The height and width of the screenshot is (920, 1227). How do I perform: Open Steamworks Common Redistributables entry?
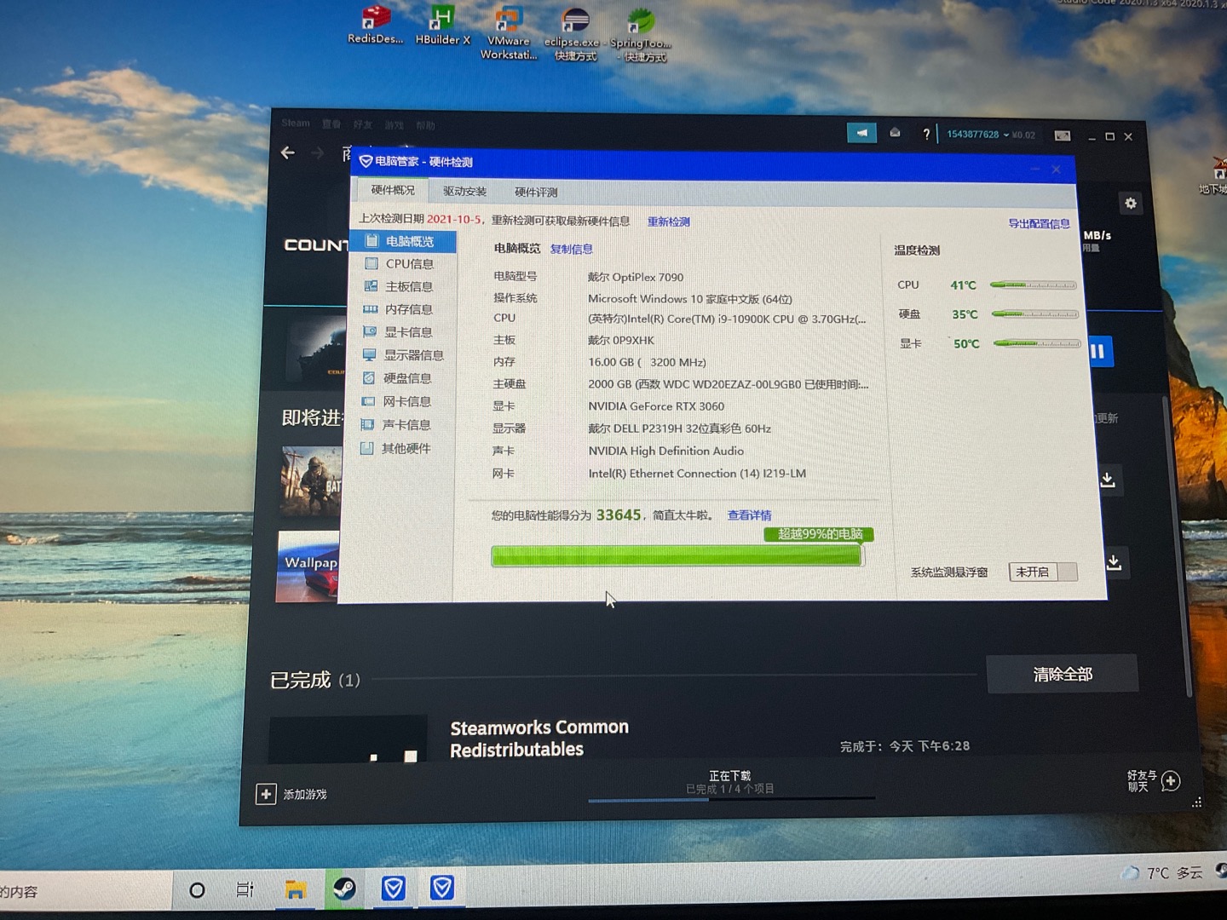[539, 739]
